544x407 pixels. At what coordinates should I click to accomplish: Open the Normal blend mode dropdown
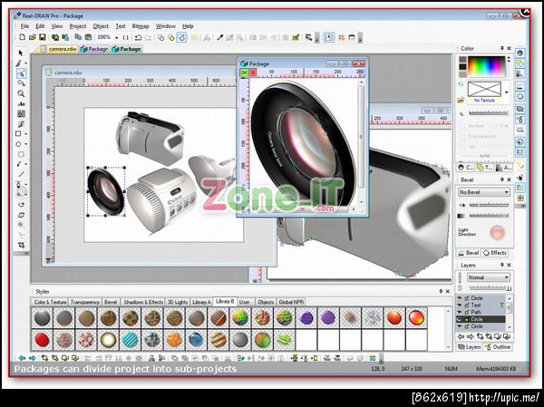(489, 277)
